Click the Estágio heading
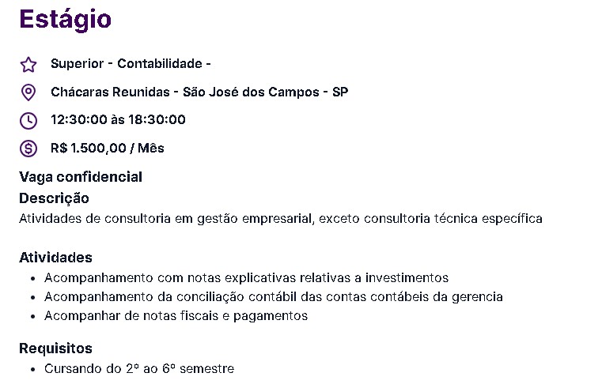602x388 pixels. 66,19
